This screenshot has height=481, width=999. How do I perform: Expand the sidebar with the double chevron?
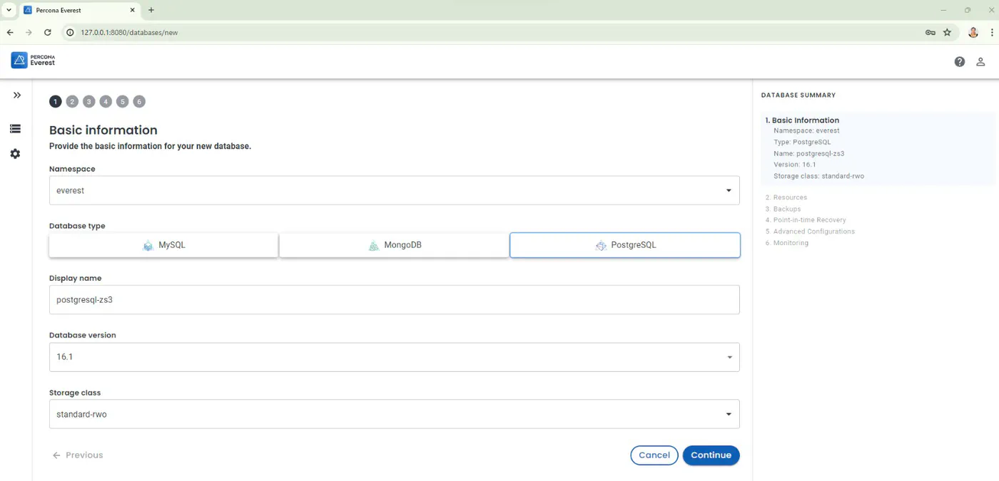click(17, 95)
